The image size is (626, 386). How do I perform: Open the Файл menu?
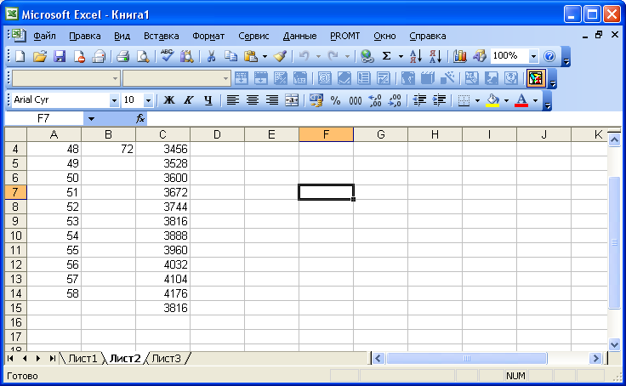tap(44, 36)
